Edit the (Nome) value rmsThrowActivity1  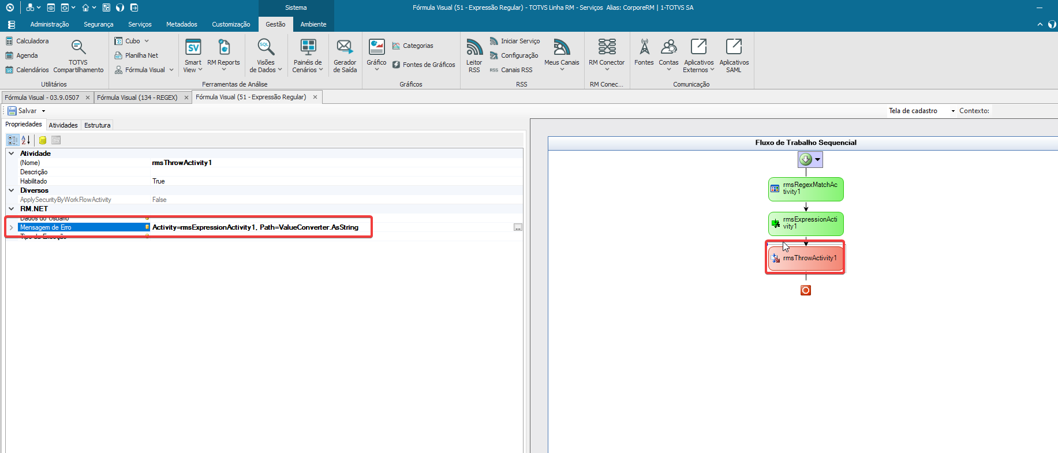(337, 163)
